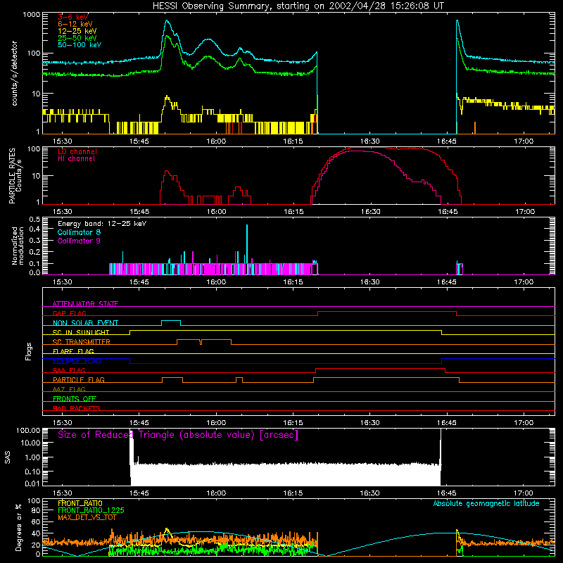Click the SC_IN_SUNLIGHT flag label
Image resolution: width=563 pixels, height=563 pixels.
[81, 332]
